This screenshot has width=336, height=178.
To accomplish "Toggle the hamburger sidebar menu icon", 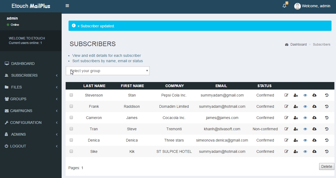I will [x=67, y=6].
